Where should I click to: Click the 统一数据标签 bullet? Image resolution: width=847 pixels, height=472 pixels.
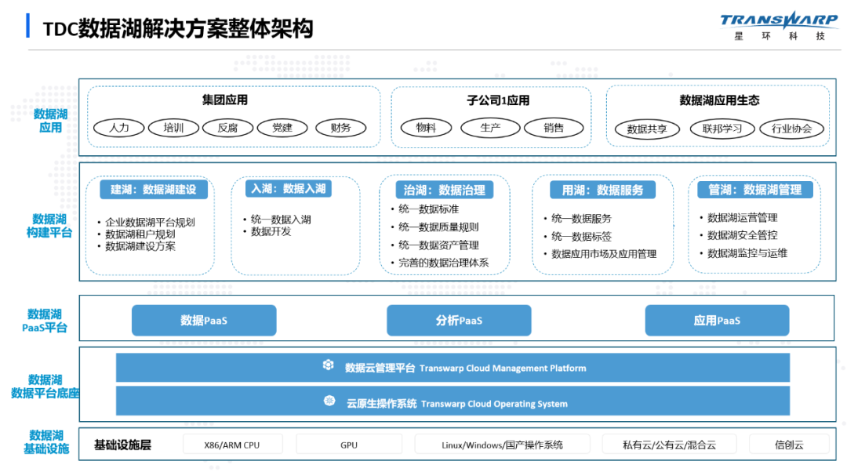581,237
